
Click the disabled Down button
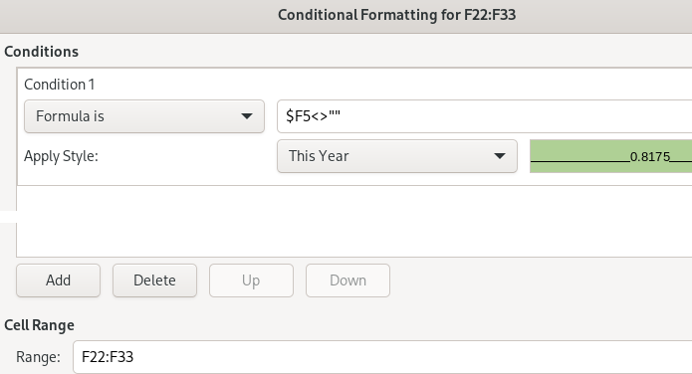tap(347, 280)
